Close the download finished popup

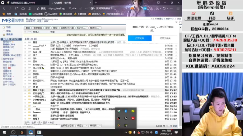pos(176,22)
